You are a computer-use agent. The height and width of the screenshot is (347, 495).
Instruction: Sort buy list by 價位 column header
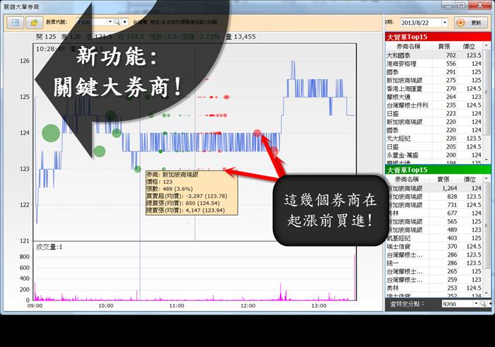pos(469,47)
